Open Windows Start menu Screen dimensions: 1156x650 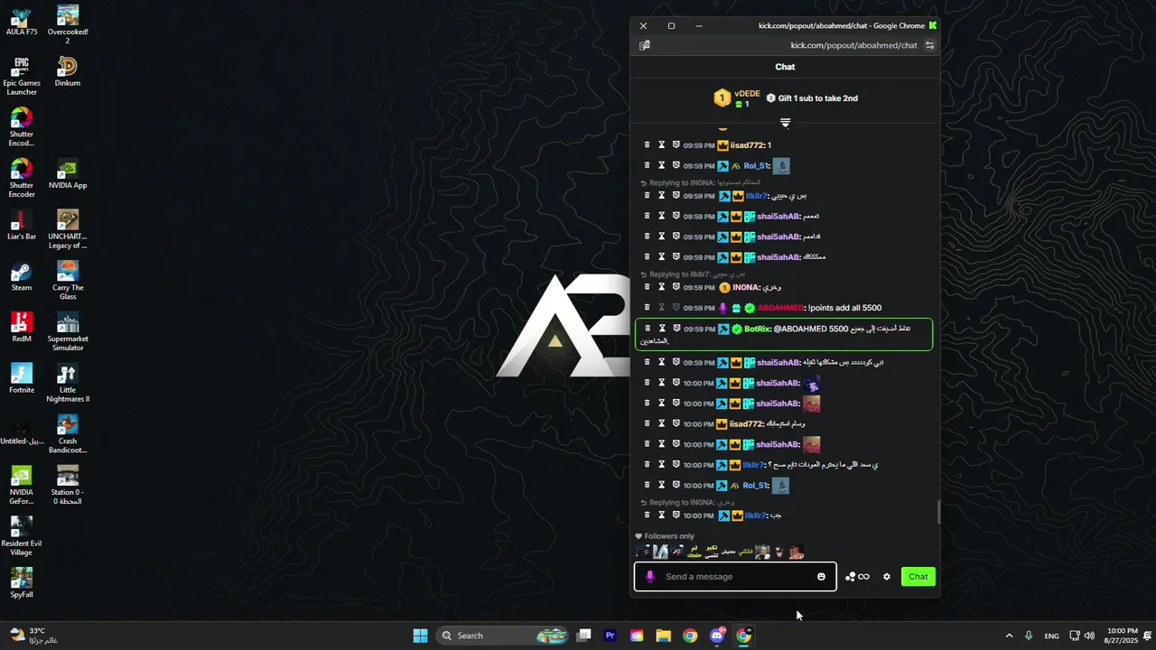(x=420, y=636)
